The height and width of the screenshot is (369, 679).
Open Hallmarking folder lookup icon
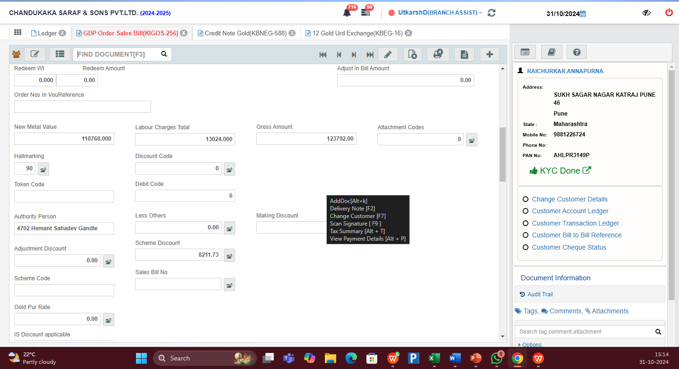(43, 169)
